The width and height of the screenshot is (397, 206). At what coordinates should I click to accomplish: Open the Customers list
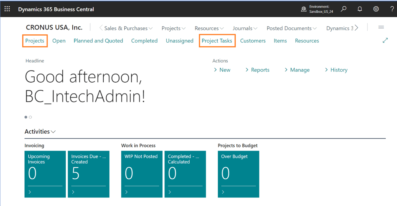click(253, 41)
